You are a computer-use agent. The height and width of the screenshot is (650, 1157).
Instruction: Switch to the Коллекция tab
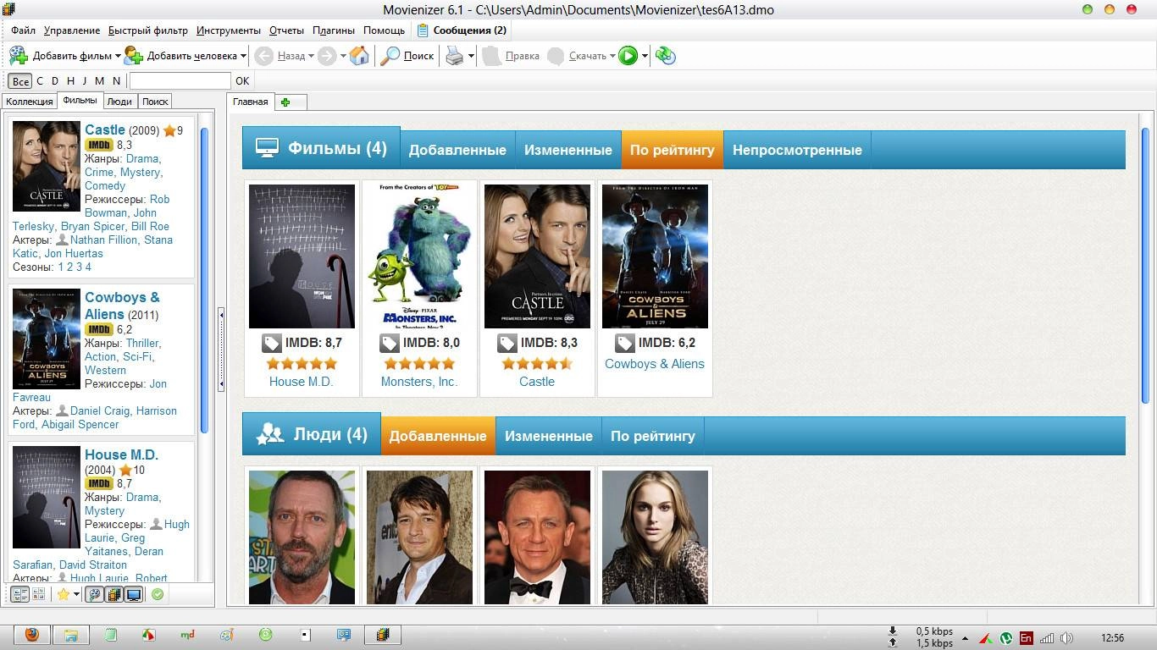[30, 102]
